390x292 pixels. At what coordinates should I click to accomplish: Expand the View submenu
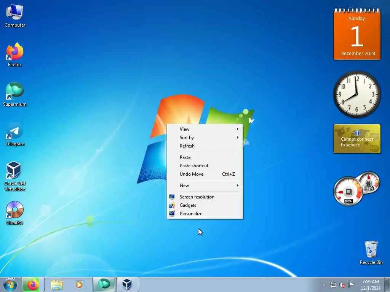tap(205, 129)
